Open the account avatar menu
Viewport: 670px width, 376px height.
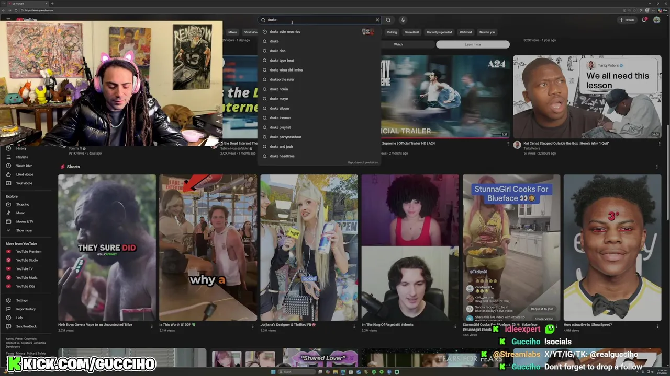pyautogui.click(x=656, y=20)
